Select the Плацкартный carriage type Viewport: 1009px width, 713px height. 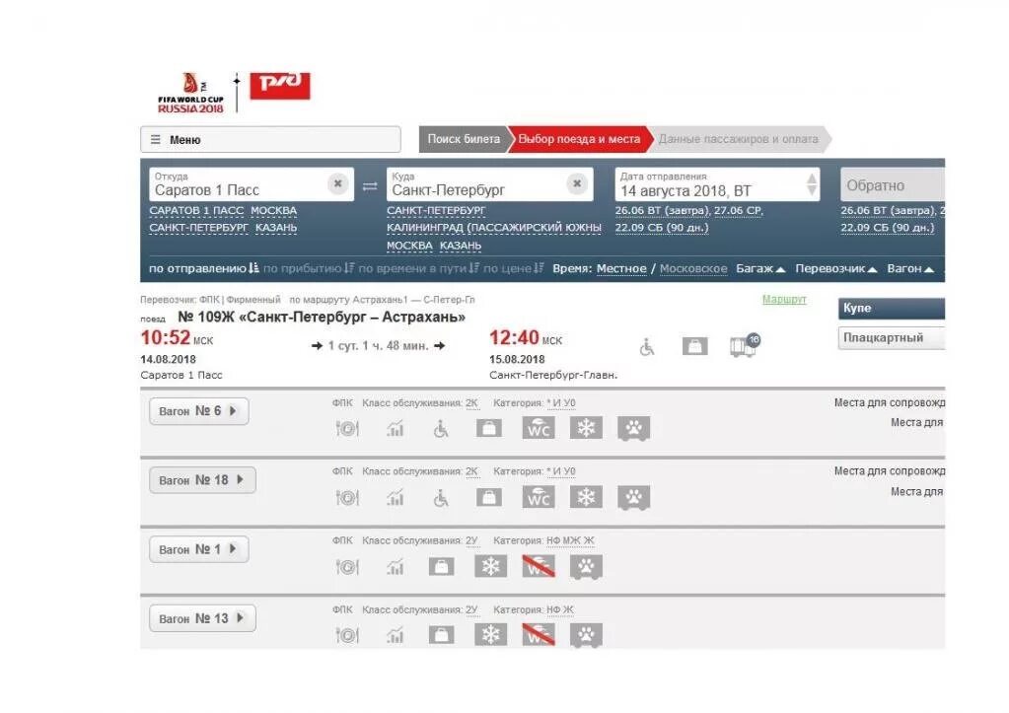point(892,338)
